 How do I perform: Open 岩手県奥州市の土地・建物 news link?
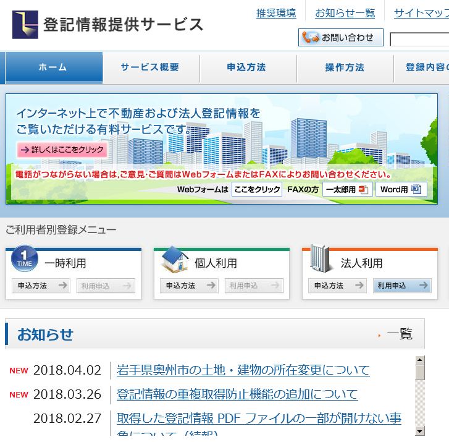click(243, 370)
